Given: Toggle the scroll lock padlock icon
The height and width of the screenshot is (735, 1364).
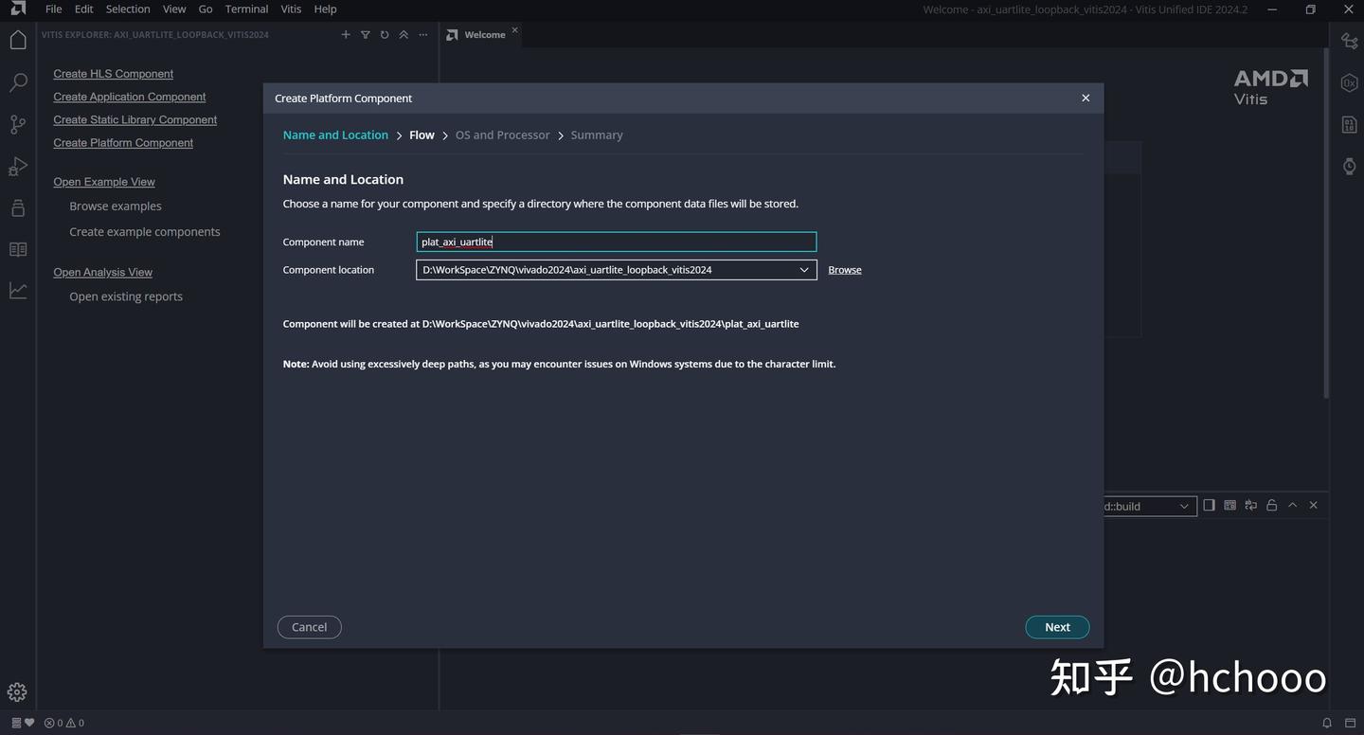Looking at the screenshot, I should pos(1271,505).
